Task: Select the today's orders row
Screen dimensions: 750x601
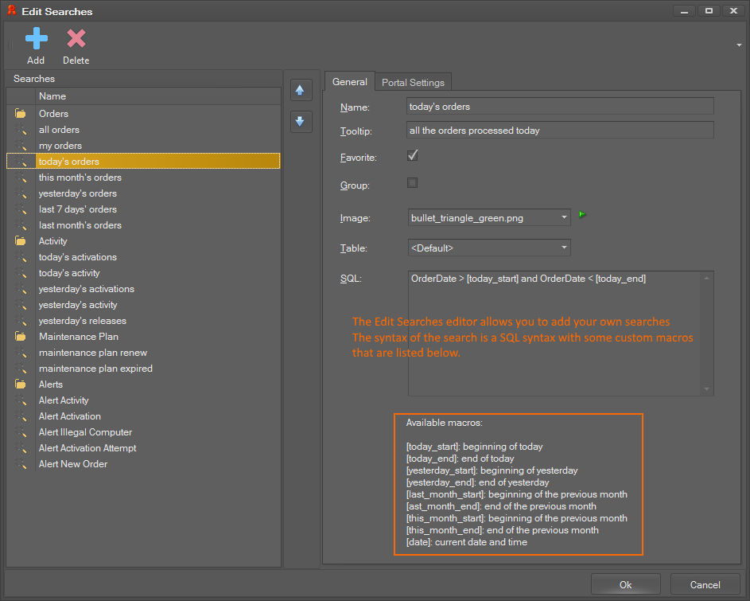Action: 143,162
